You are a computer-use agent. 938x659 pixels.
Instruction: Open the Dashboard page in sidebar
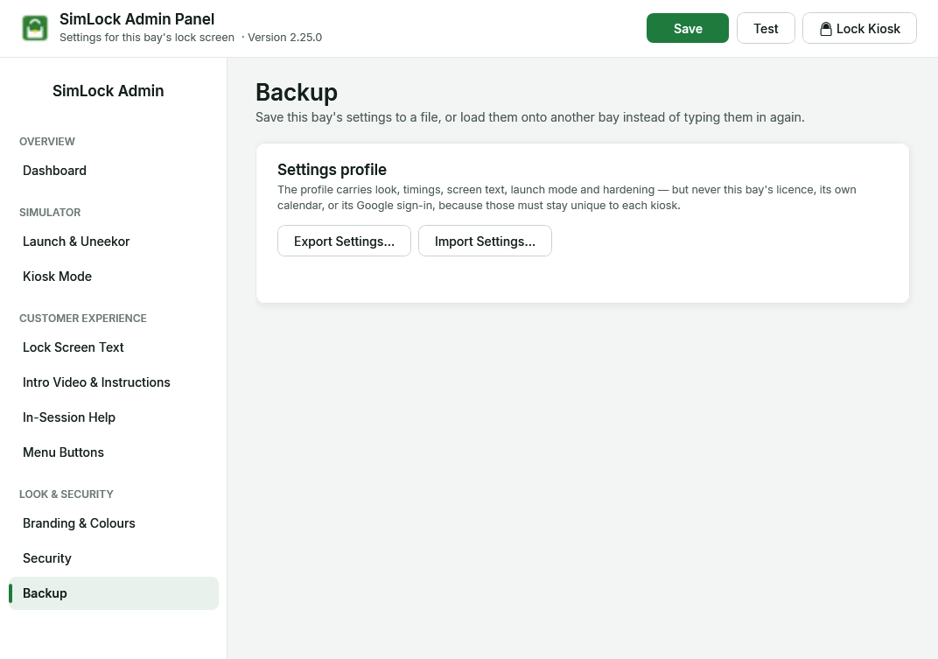coord(114,171)
